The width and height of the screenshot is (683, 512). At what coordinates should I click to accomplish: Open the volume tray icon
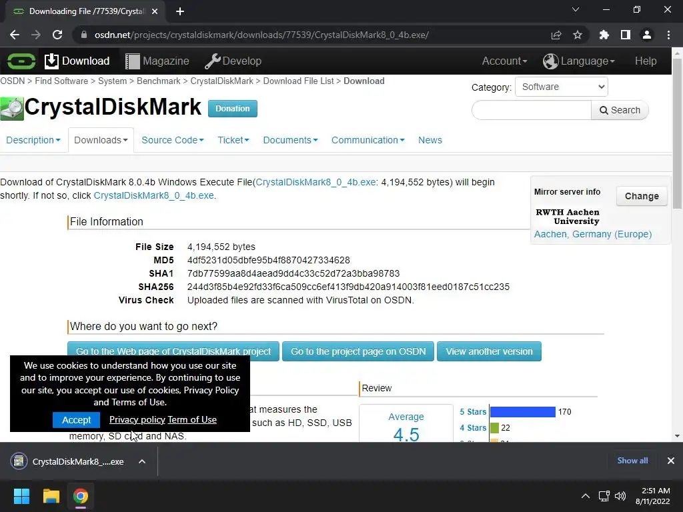tap(620, 496)
